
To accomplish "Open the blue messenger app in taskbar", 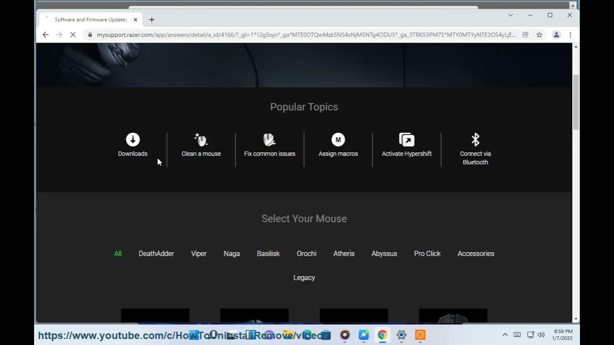I will pos(364,335).
